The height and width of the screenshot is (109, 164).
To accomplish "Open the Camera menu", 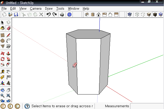I will tap(36, 8).
